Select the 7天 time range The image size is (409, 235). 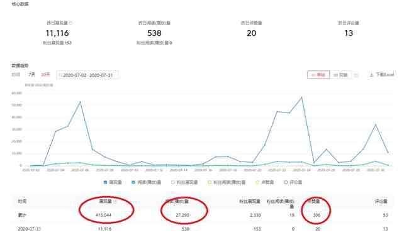pyautogui.click(x=31, y=75)
